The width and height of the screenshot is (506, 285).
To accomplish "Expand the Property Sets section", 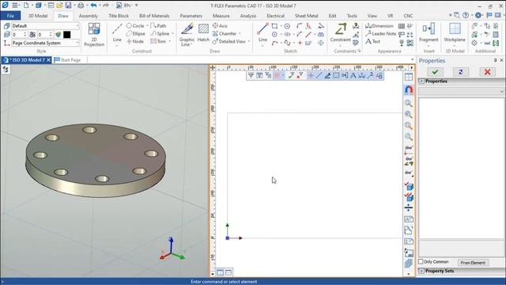I will click(421, 271).
